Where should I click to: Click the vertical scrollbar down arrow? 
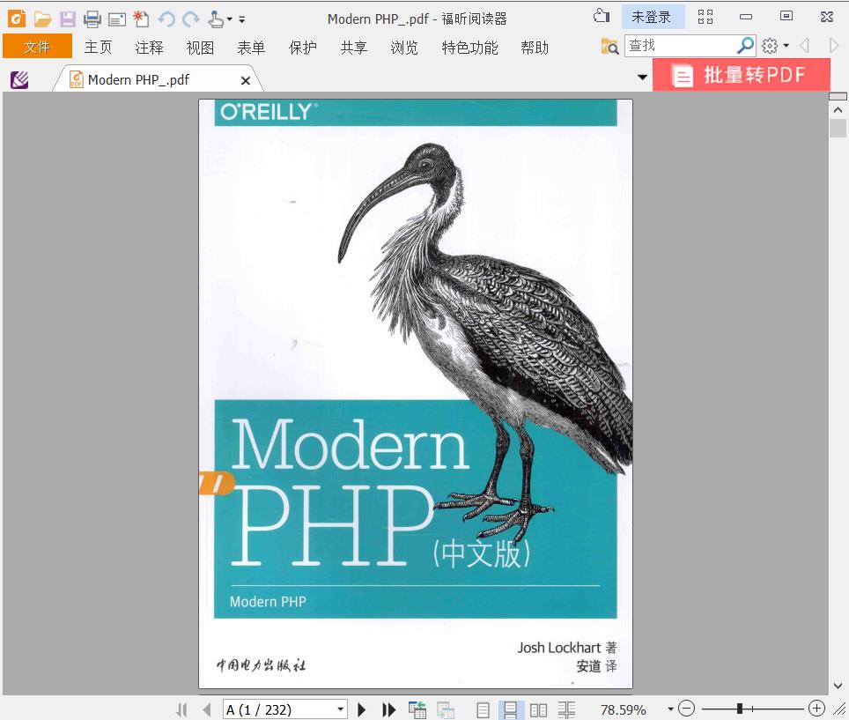838,686
